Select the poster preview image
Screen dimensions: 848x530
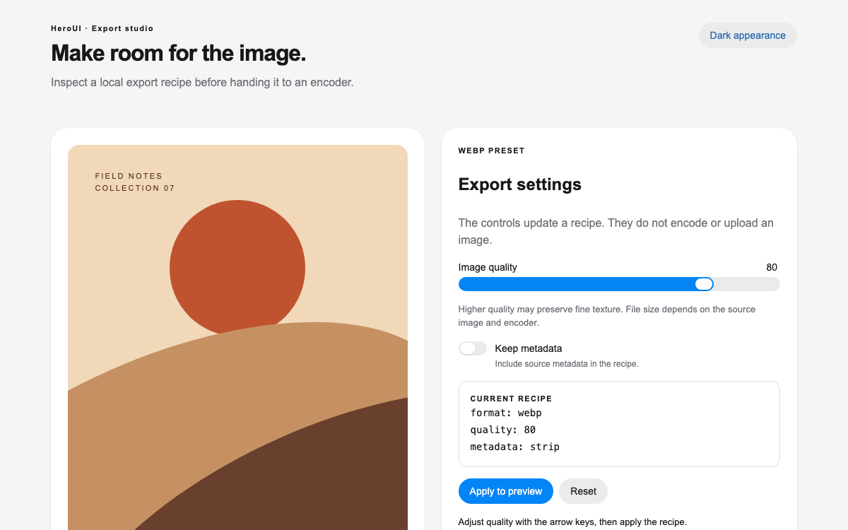coord(237,338)
